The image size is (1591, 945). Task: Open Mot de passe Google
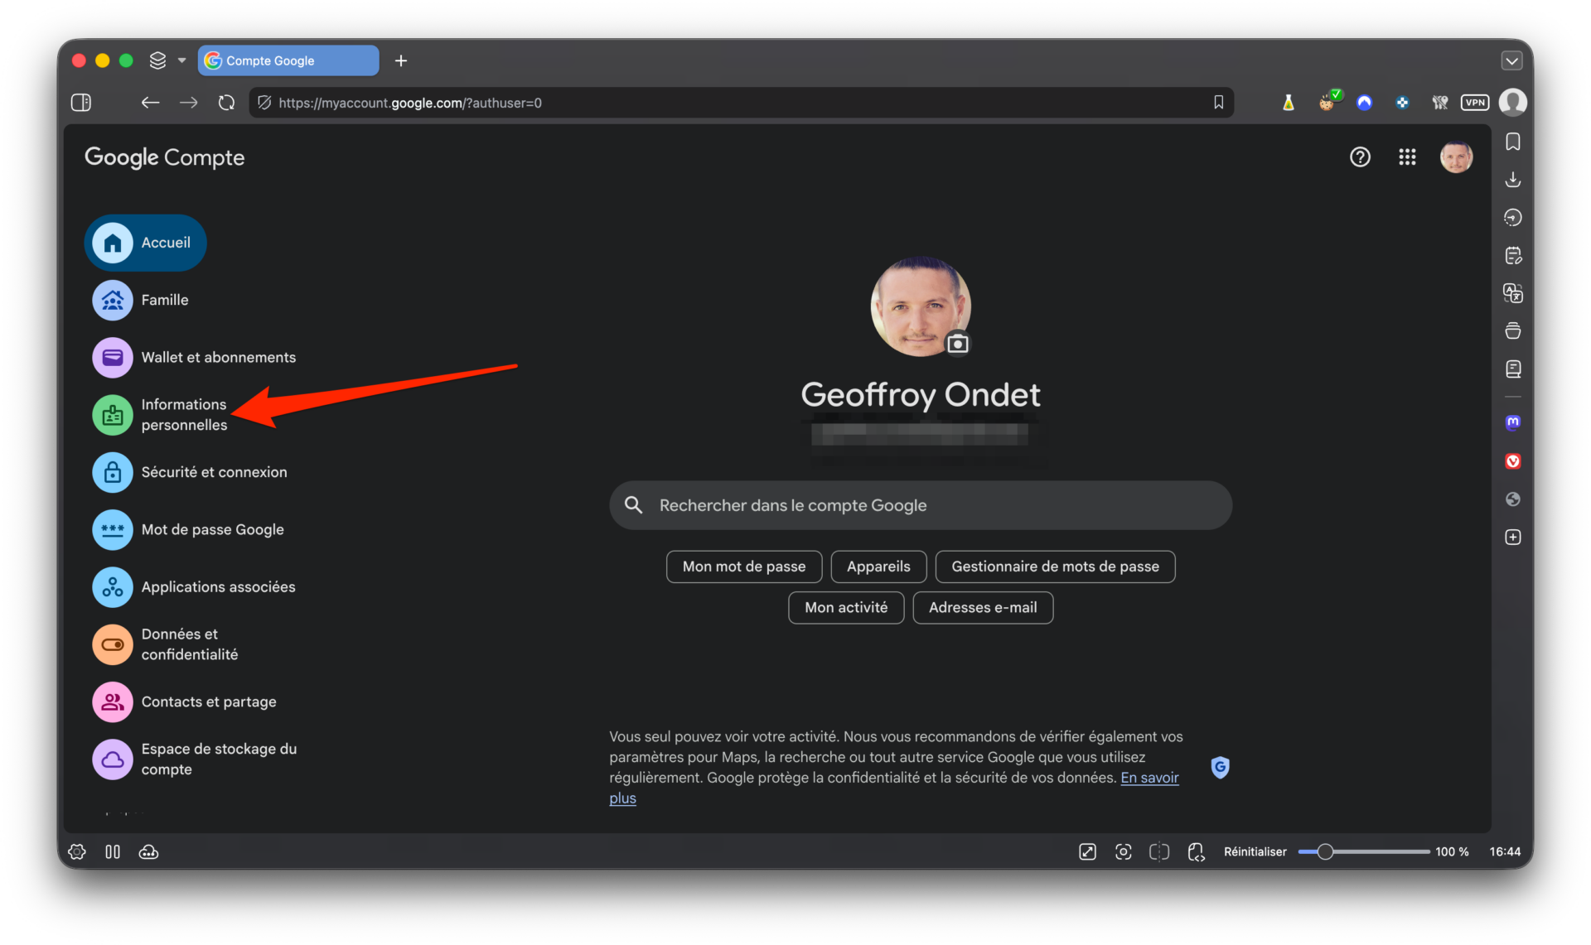pyautogui.click(x=189, y=529)
